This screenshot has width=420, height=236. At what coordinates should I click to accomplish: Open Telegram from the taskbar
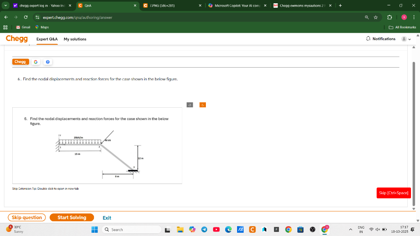tap(204, 229)
